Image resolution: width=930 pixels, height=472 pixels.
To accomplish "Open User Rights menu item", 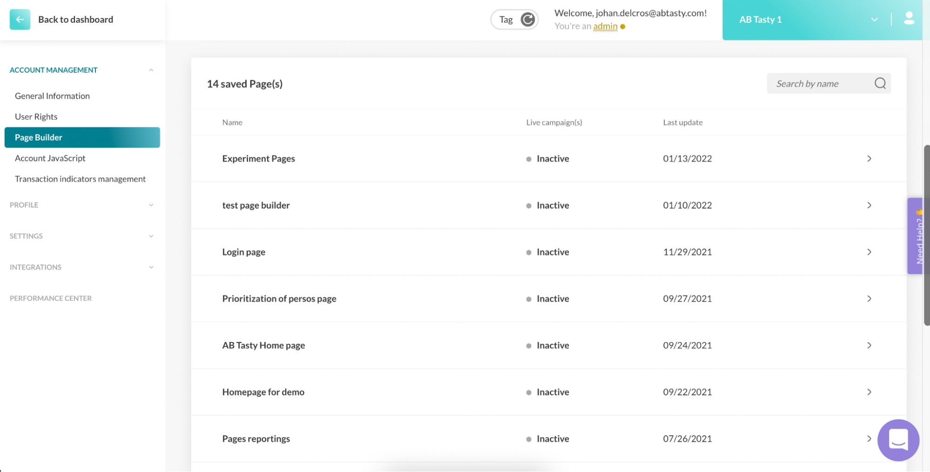I will [36, 116].
